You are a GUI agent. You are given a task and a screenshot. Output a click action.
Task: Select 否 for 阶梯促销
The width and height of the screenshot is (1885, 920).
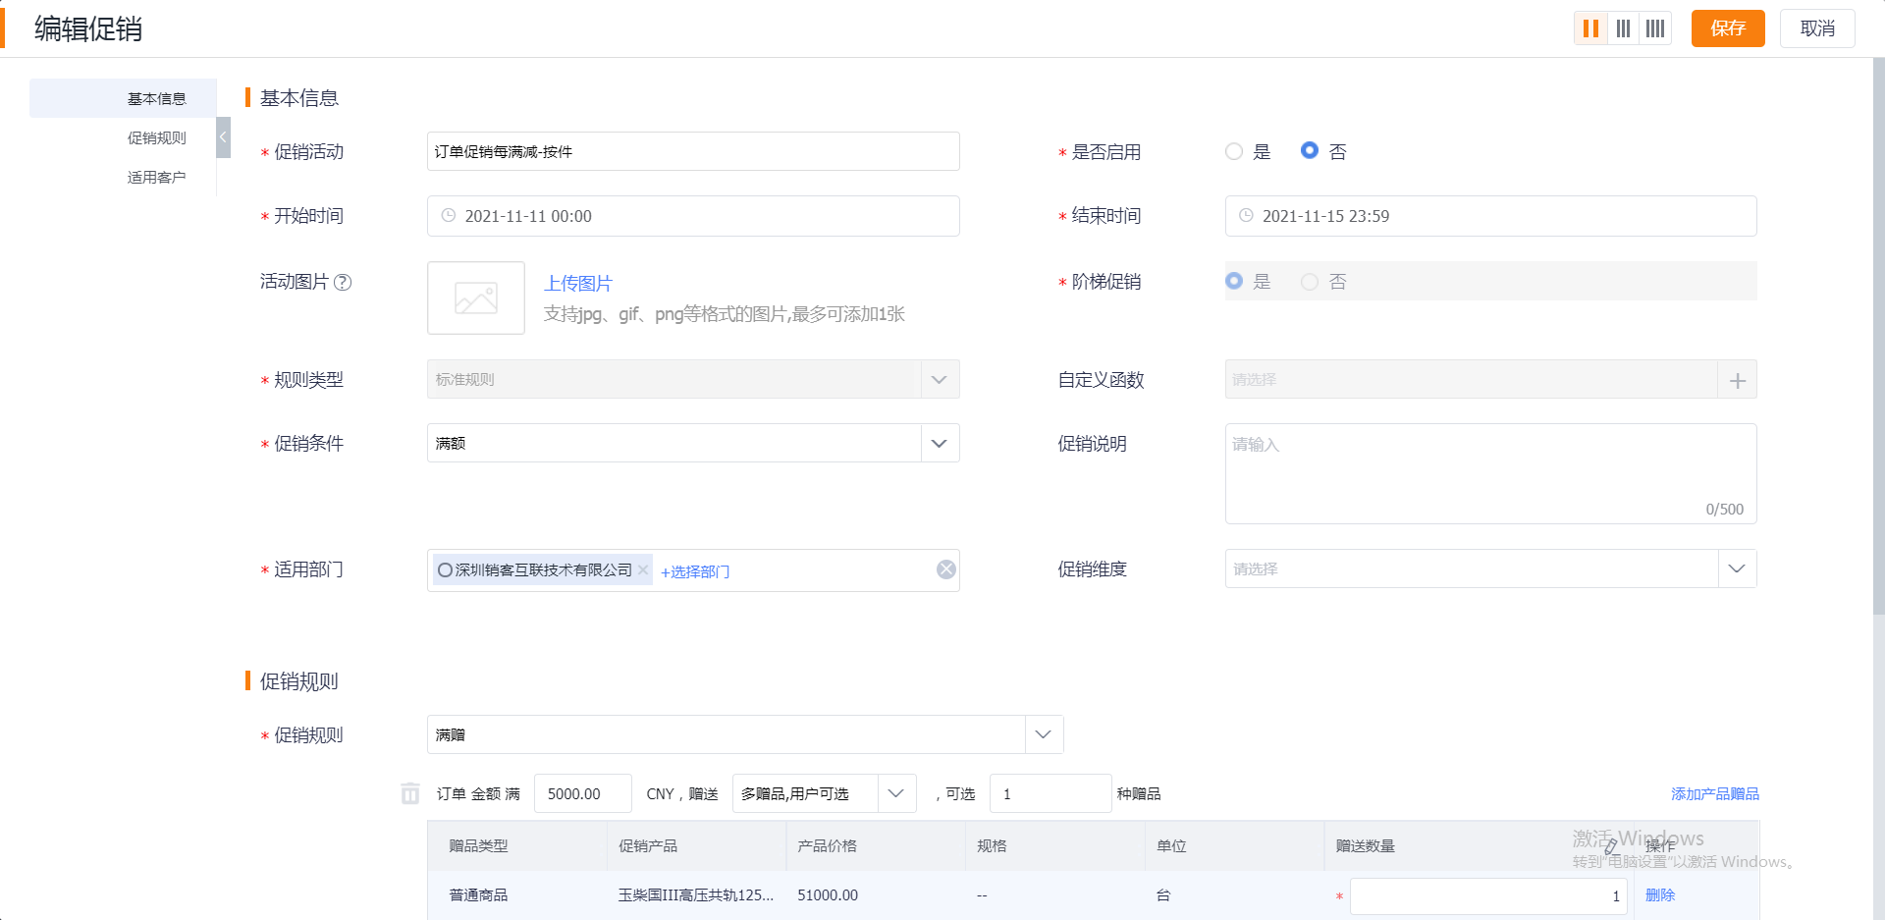point(1310,282)
